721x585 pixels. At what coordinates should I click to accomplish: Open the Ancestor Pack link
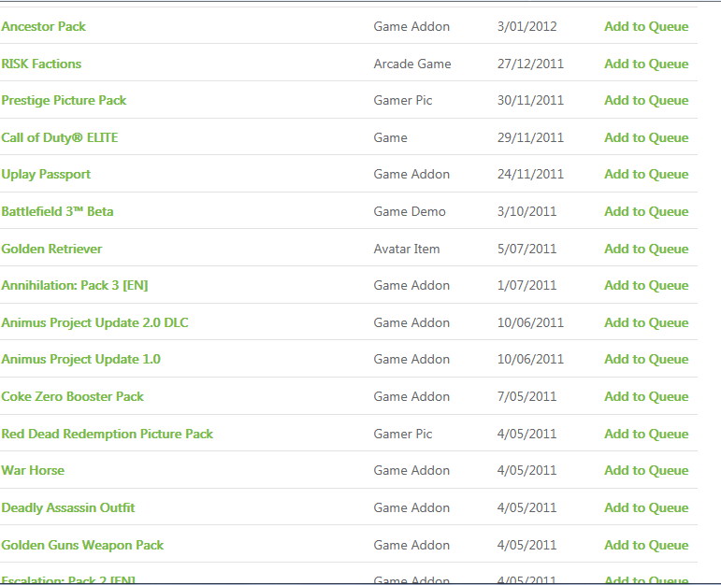pyautogui.click(x=44, y=27)
